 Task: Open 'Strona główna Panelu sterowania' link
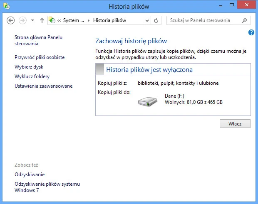(x=38, y=40)
